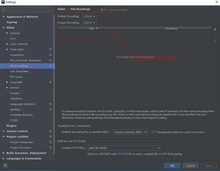Open the Project Encoding dropdown
220x171 pixels.
[89, 23]
